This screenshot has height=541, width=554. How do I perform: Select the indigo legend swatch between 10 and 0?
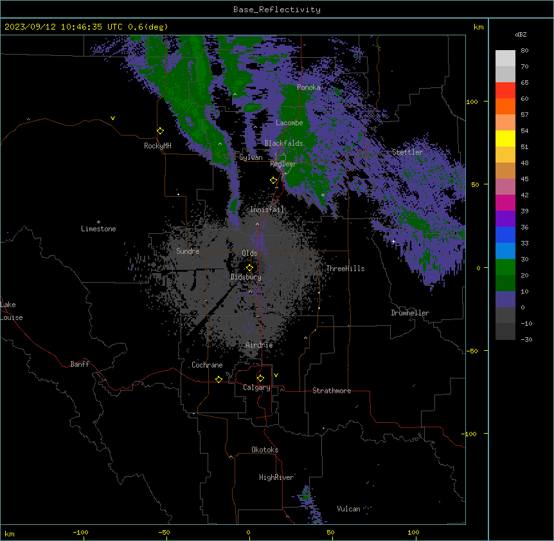point(505,299)
